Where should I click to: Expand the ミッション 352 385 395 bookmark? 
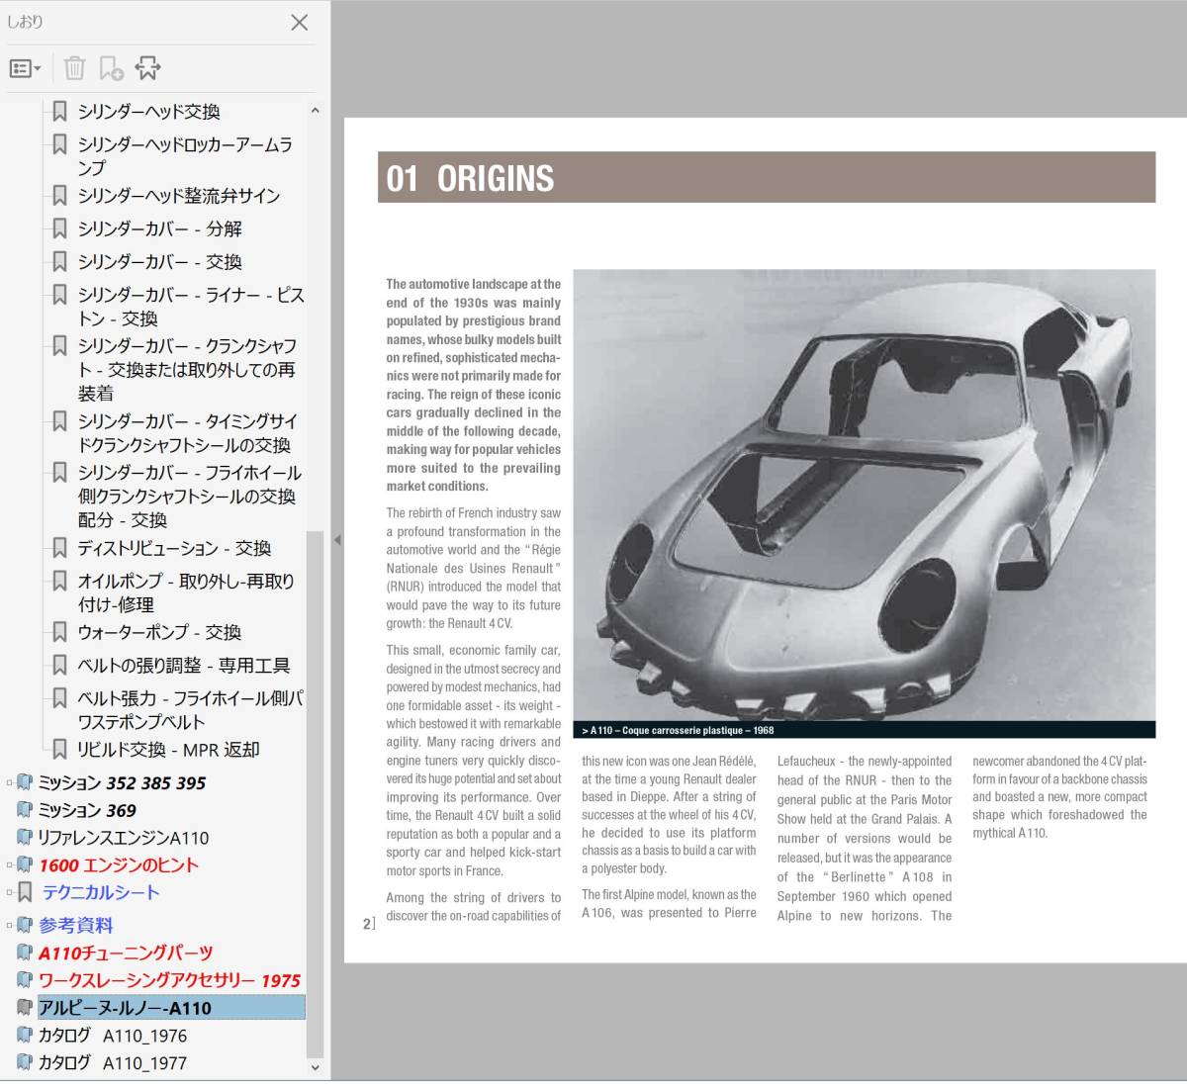[10, 783]
